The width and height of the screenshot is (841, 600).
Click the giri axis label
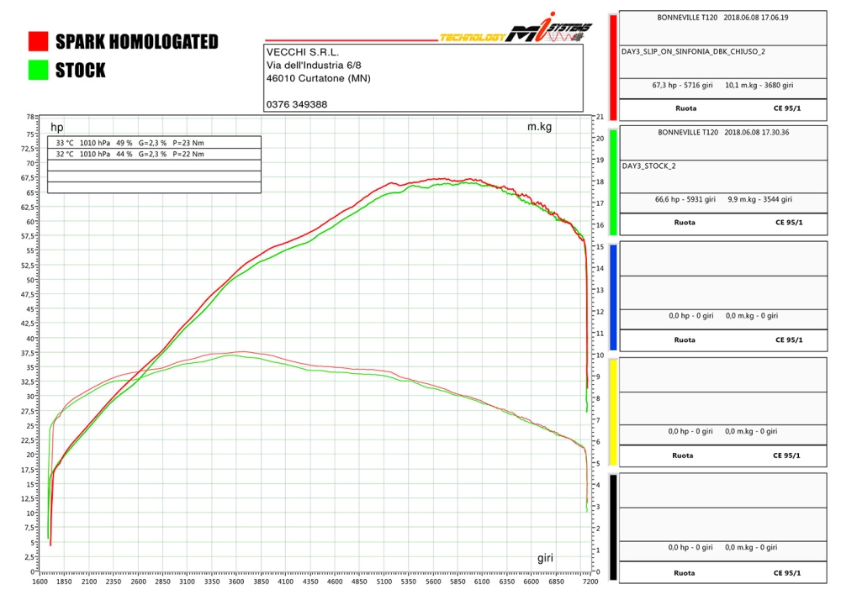point(546,558)
